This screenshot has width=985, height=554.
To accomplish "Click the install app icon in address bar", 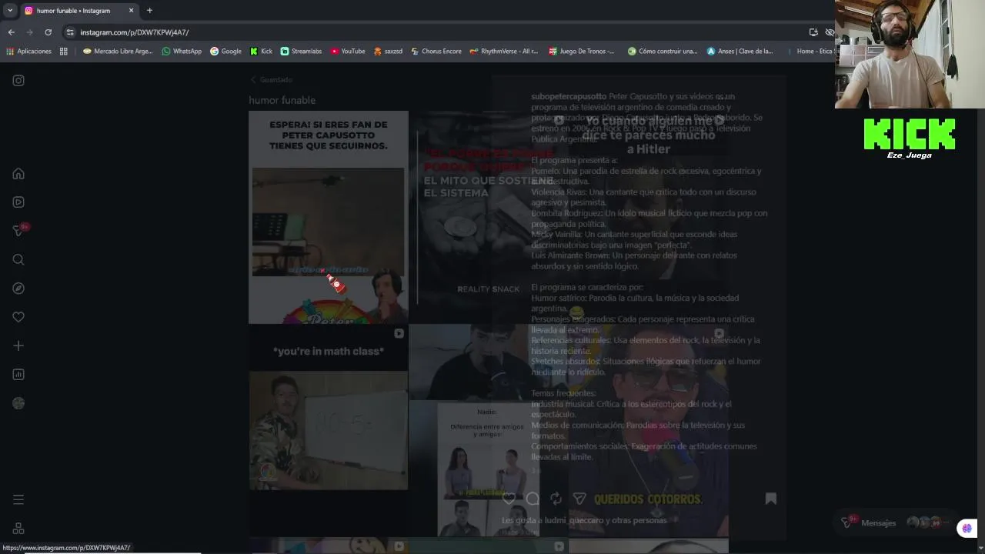I will [813, 32].
